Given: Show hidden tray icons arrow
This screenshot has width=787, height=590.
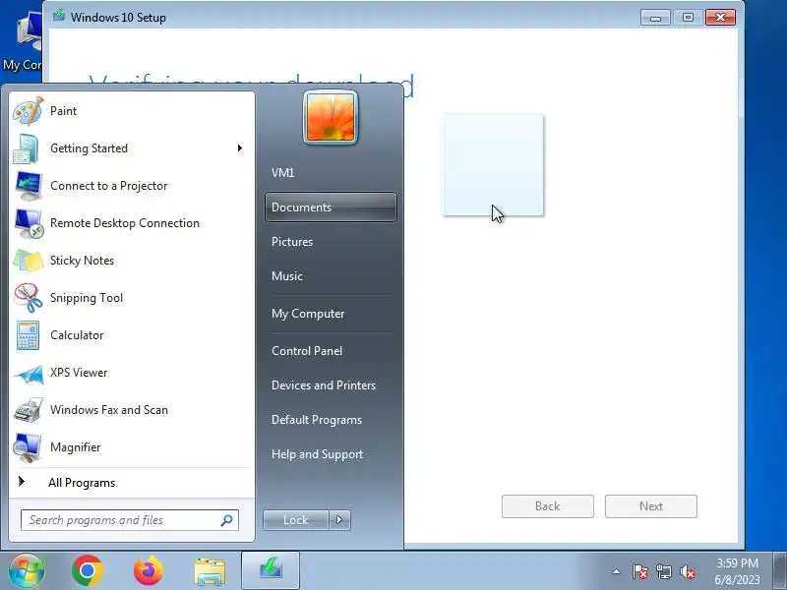Looking at the screenshot, I should pos(617,571).
